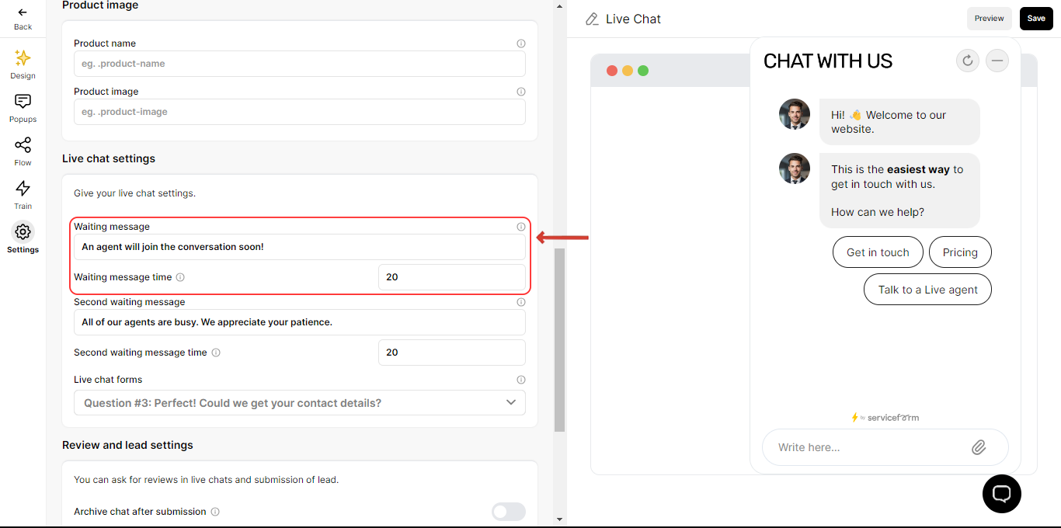
Task: Click the settings panel vertical scrollbar
Action: [x=559, y=339]
